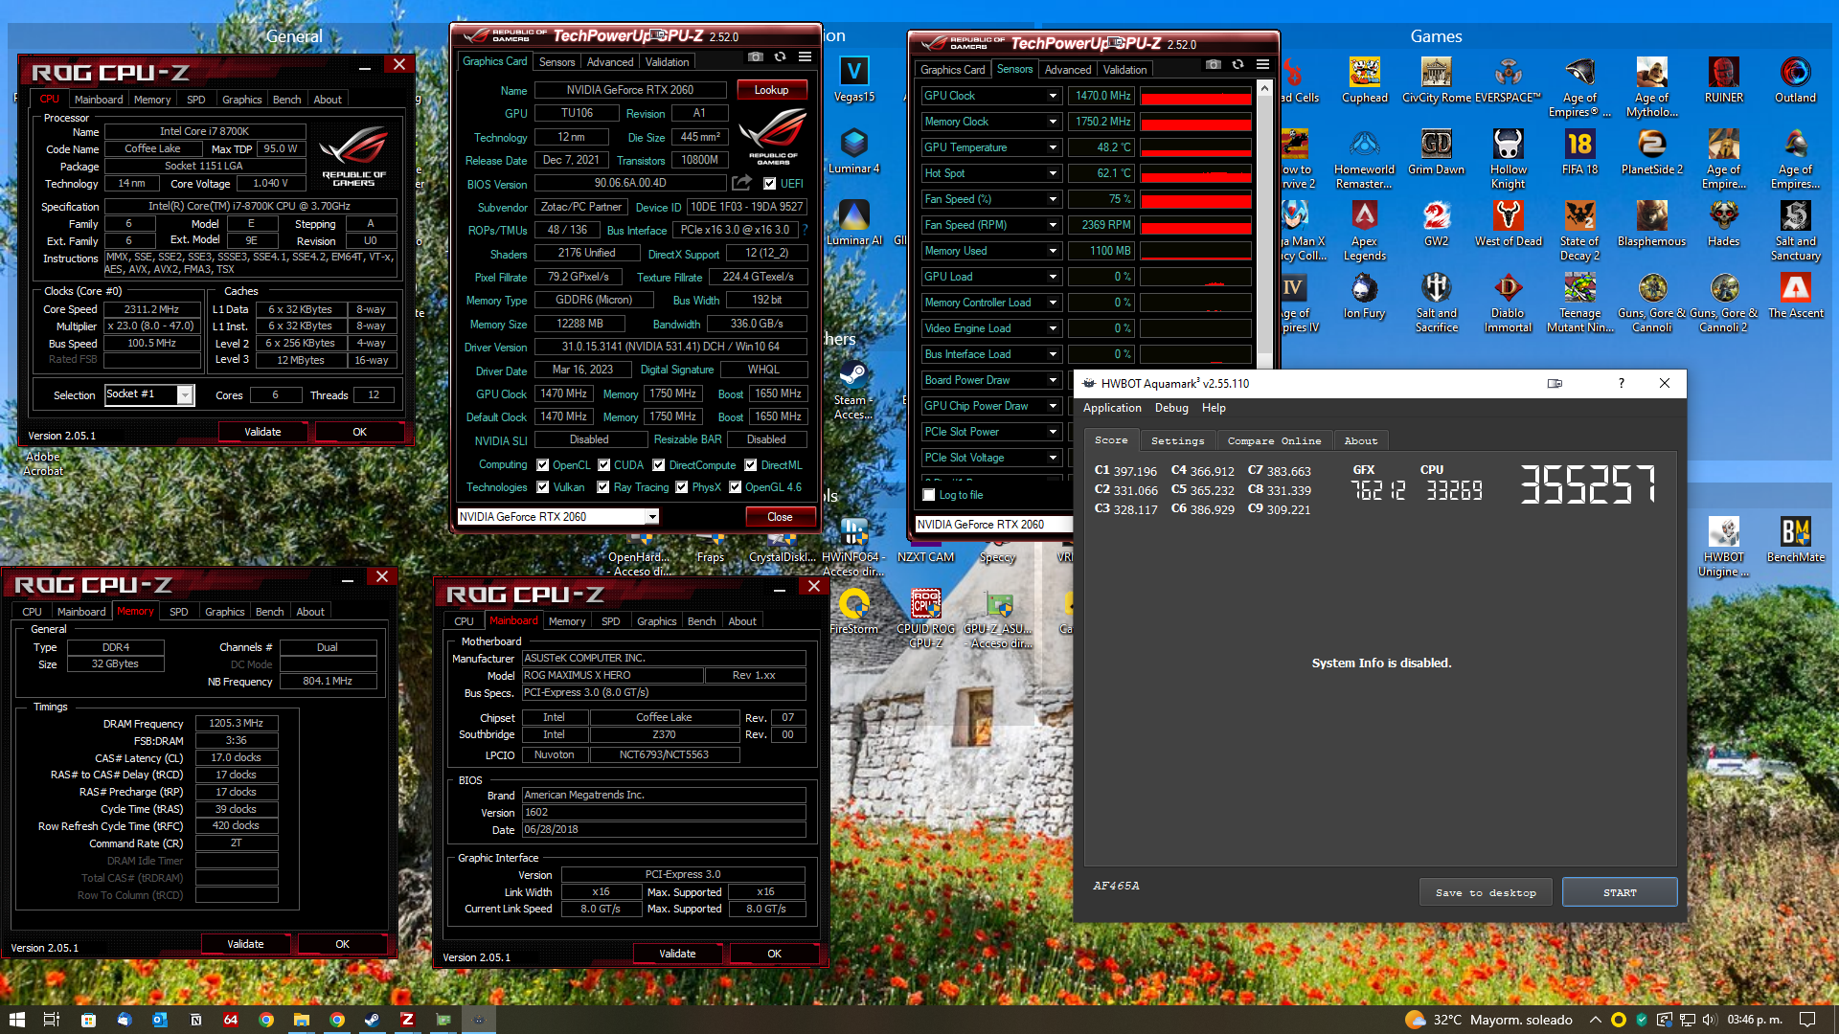Expand the GPU Temperature sensor dropdown

tap(1053, 147)
